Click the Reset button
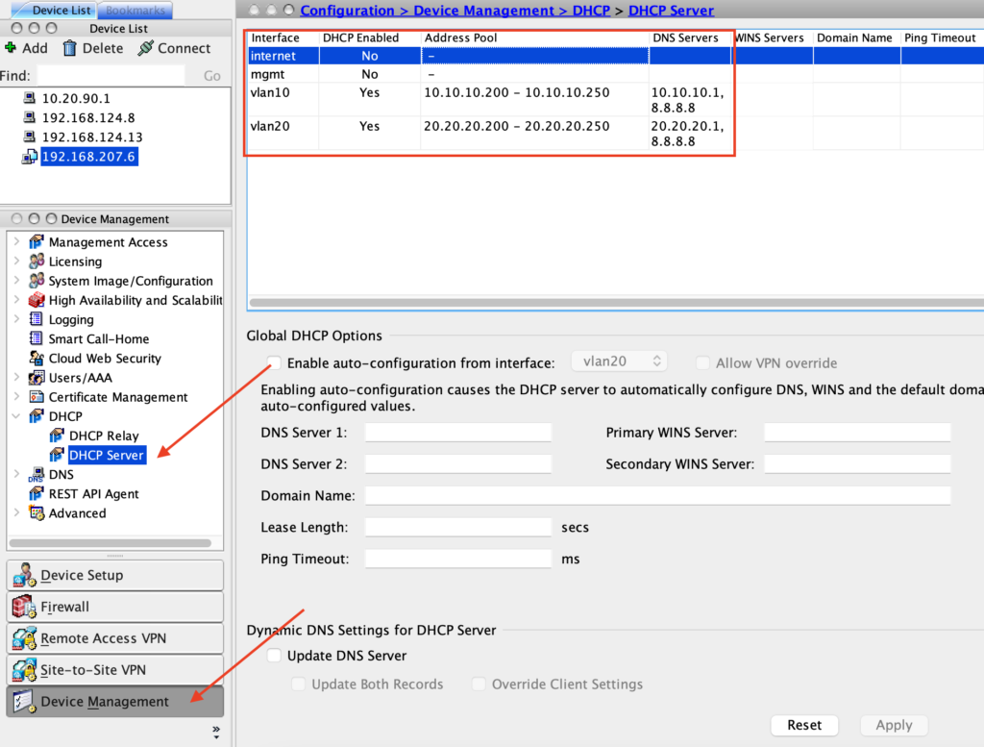 (804, 725)
